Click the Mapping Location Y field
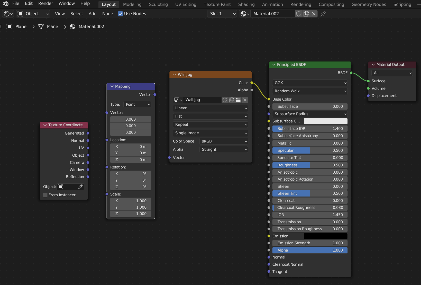 [x=131, y=153]
